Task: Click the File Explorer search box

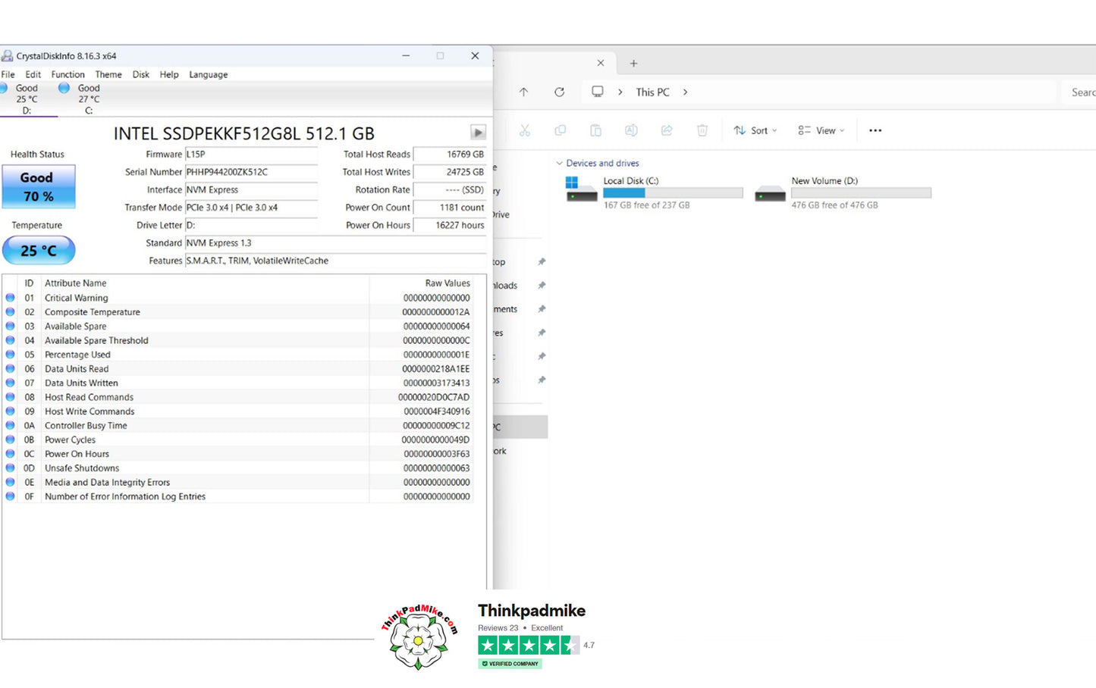Action: click(x=1077, y=92)
